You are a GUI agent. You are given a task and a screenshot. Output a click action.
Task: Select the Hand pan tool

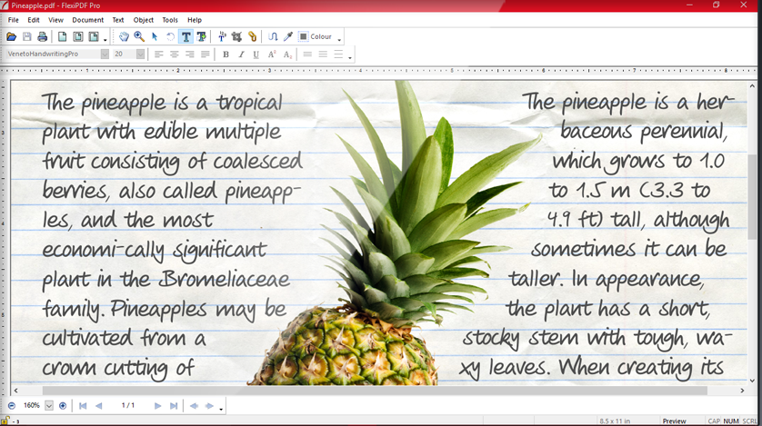pos(124,36)
